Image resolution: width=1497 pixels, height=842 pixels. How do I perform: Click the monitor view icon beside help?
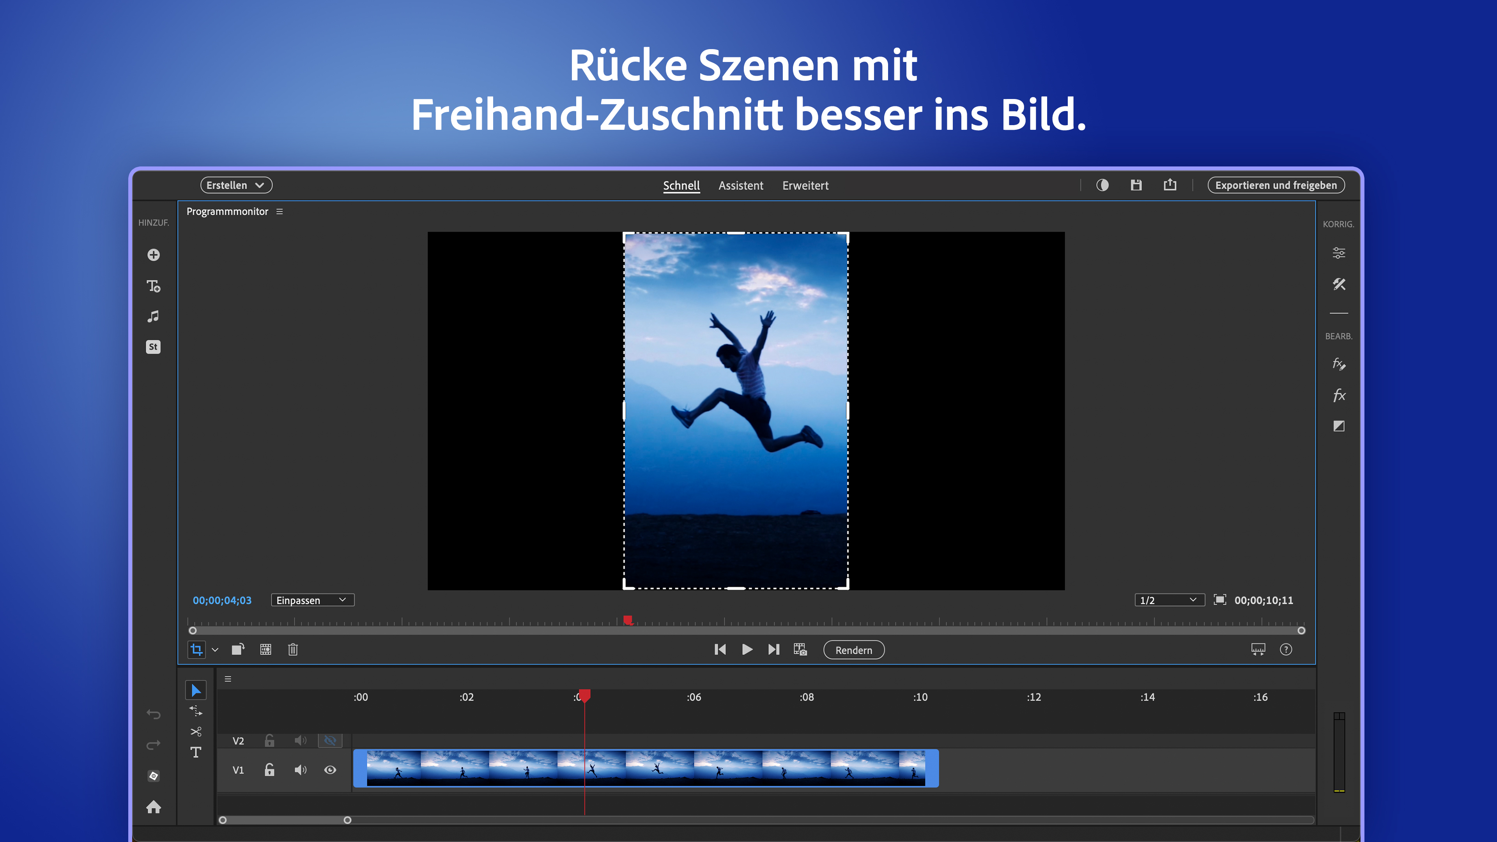(1258, 649)
